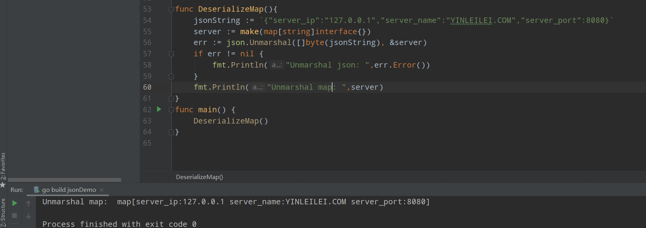Click "server_port" key in the JSON string
Viewport: 646px width, 228px height.
pyautogui.click(x=551, y=20)
